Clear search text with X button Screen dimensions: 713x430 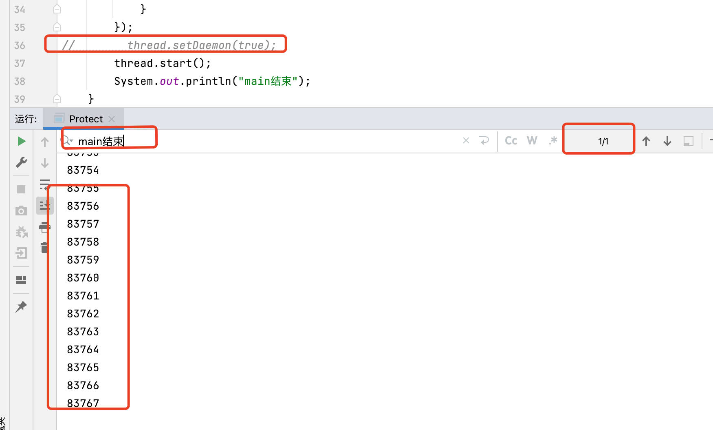(x=466, y=141)
